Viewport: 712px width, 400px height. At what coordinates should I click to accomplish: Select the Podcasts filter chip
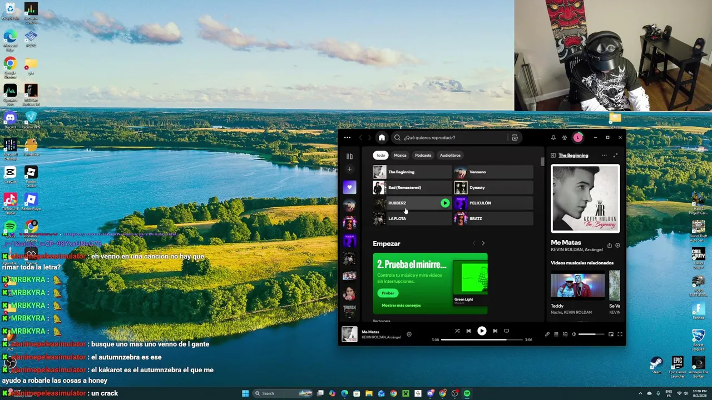click(x=423, y=156)
